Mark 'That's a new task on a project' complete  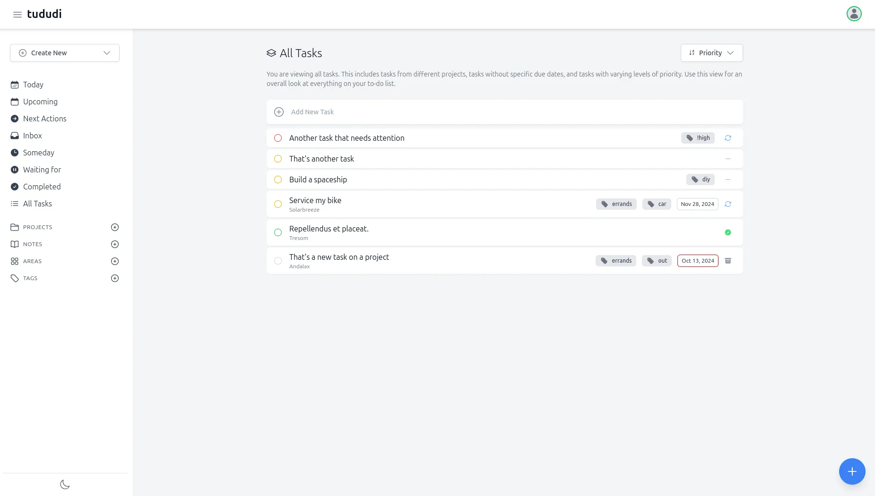(x=278, y=261)
